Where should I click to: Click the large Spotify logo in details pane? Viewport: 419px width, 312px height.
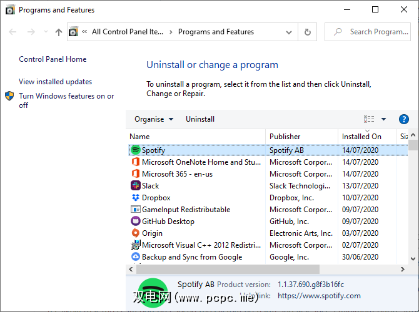(153, 293)
